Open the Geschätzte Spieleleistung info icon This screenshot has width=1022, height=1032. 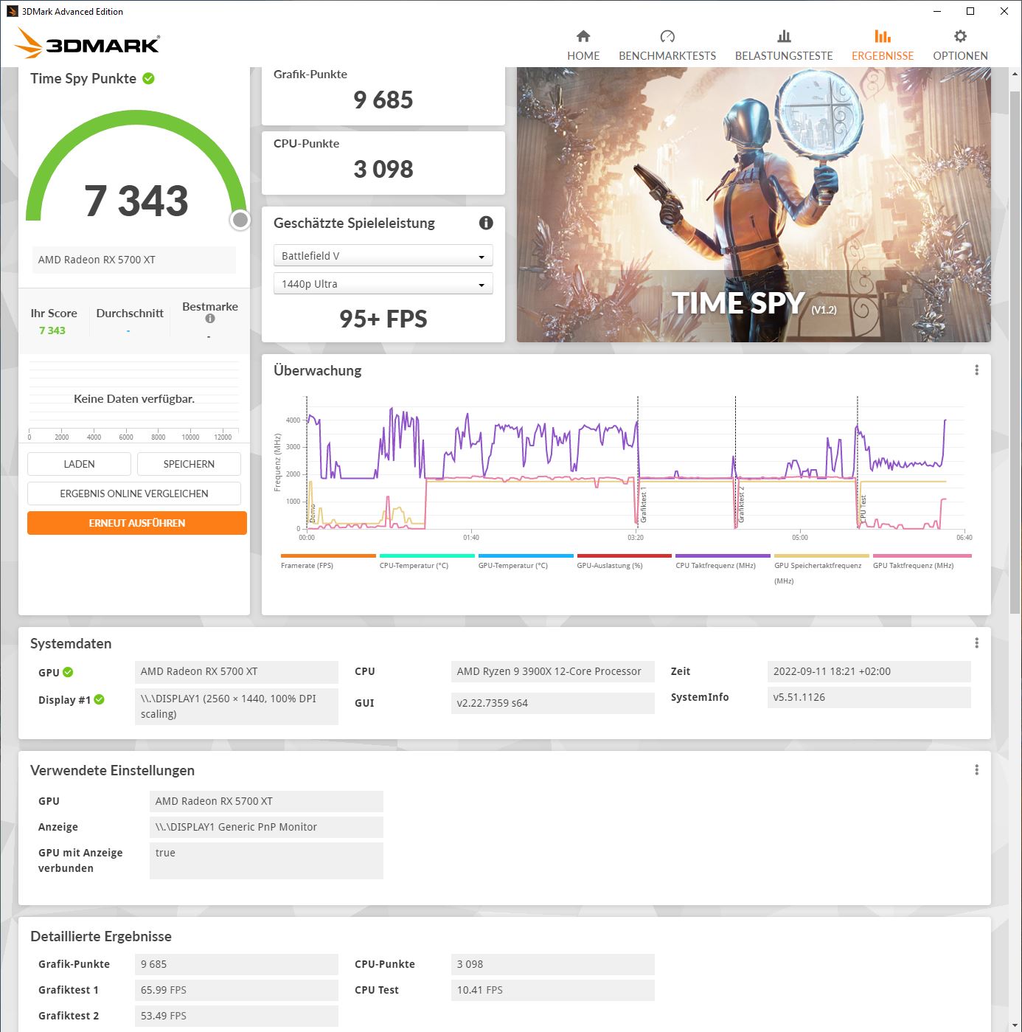pos(485,223)
